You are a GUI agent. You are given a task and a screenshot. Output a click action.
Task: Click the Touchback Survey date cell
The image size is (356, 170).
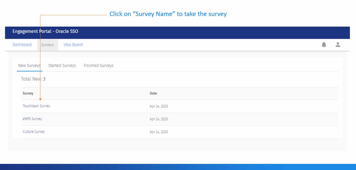tap(159, 106)
